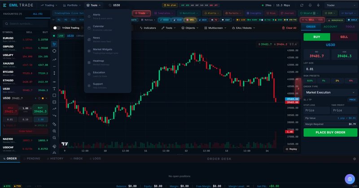
Task: Expand the EAs / Robots dropdown
Action: [243, 28]
